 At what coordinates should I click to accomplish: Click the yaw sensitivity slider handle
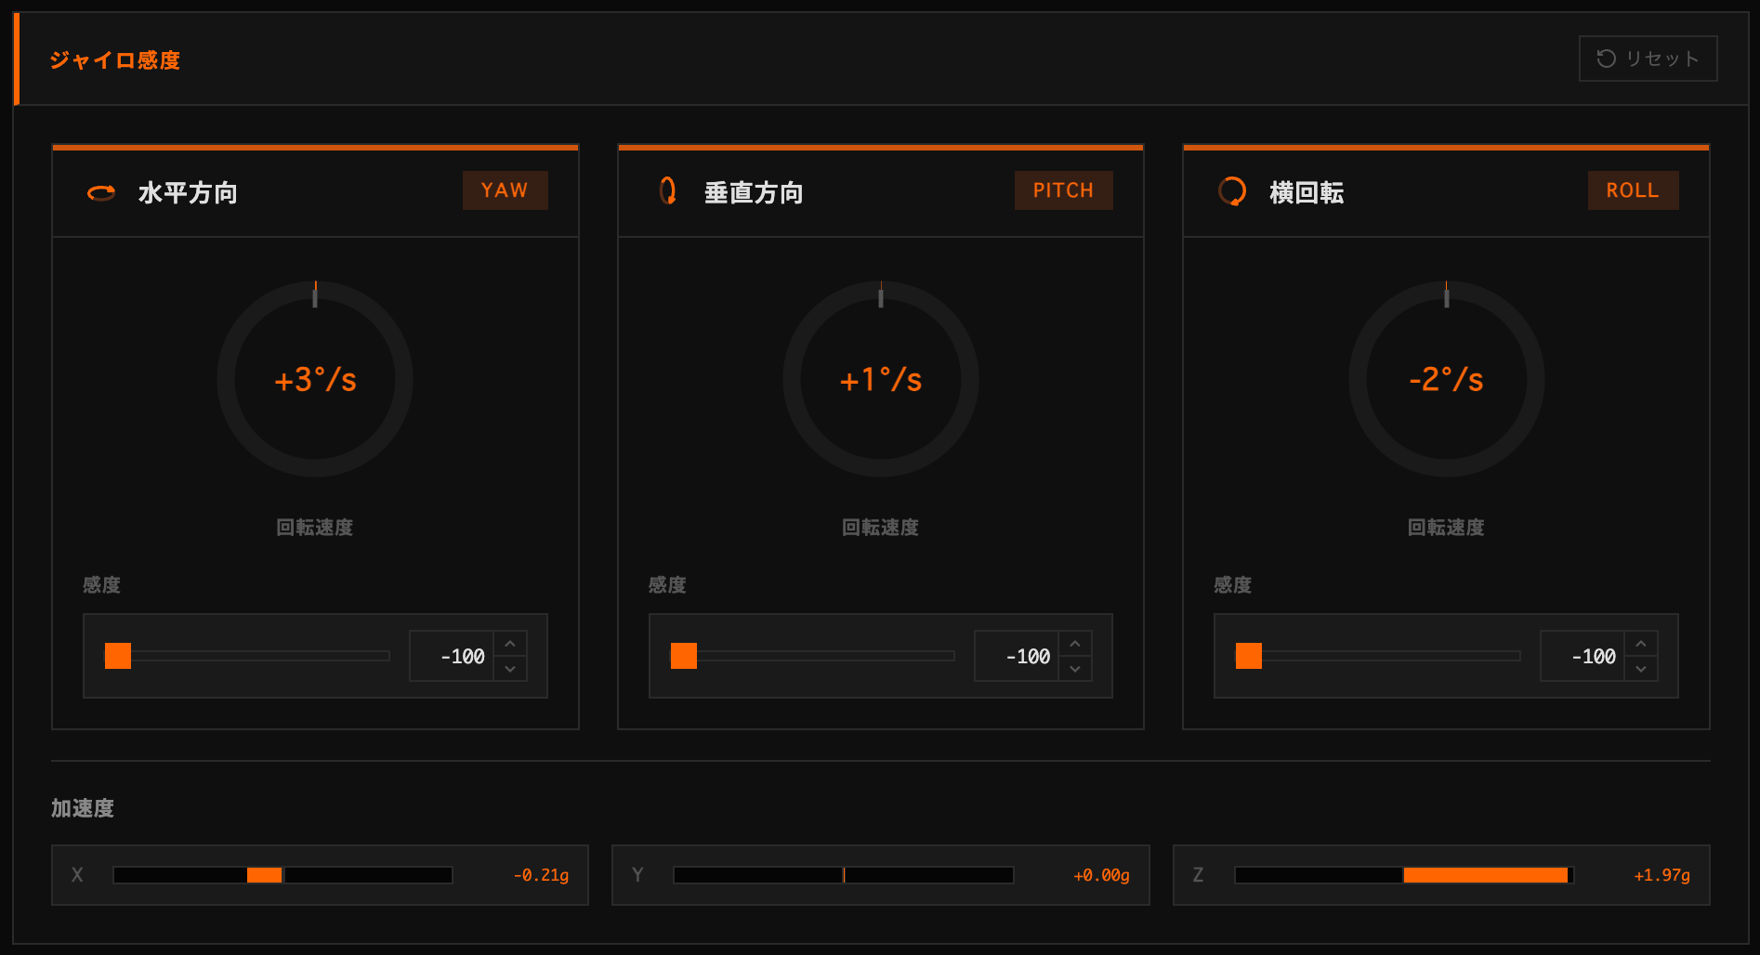[x=118, y=656]
